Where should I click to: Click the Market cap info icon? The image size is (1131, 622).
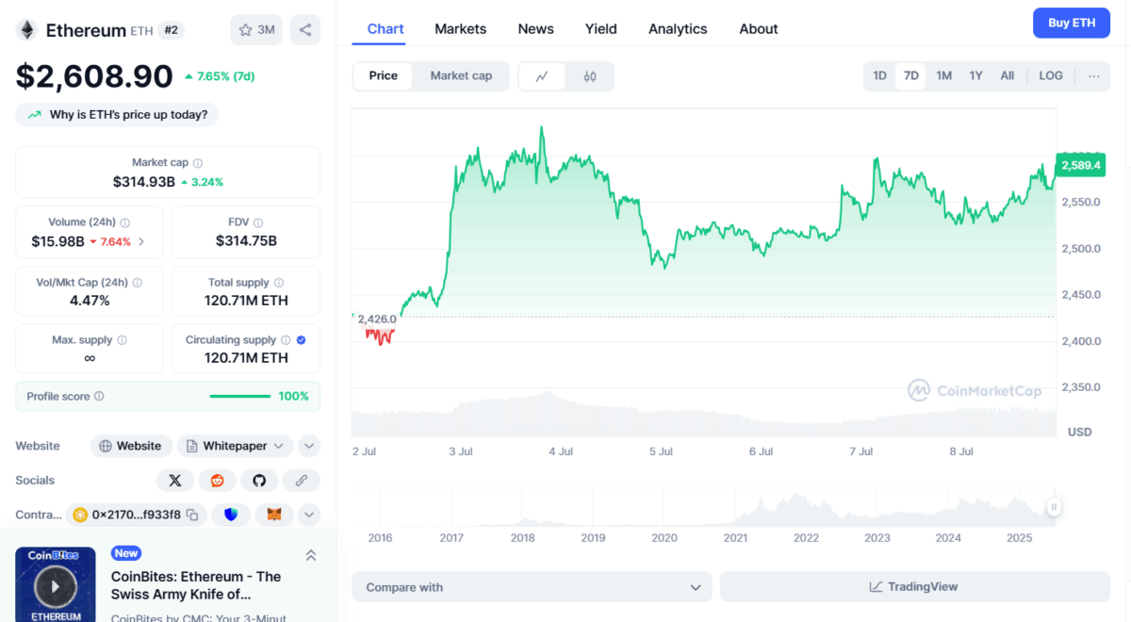198,163
